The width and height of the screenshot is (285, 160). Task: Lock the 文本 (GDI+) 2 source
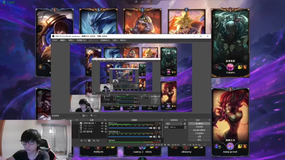105,126
